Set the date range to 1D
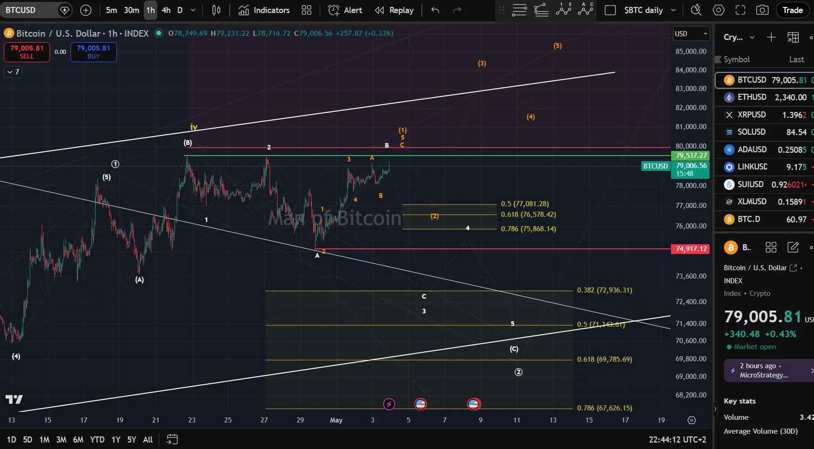The height and width of the screenshot is (449, 814). tap(12, 439)
